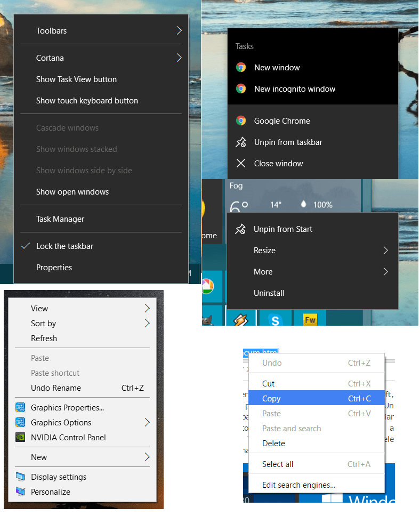Click the NVIDIA Control Panel icon
The width and height of the screenshot is (420, 516).
[21, 438]
